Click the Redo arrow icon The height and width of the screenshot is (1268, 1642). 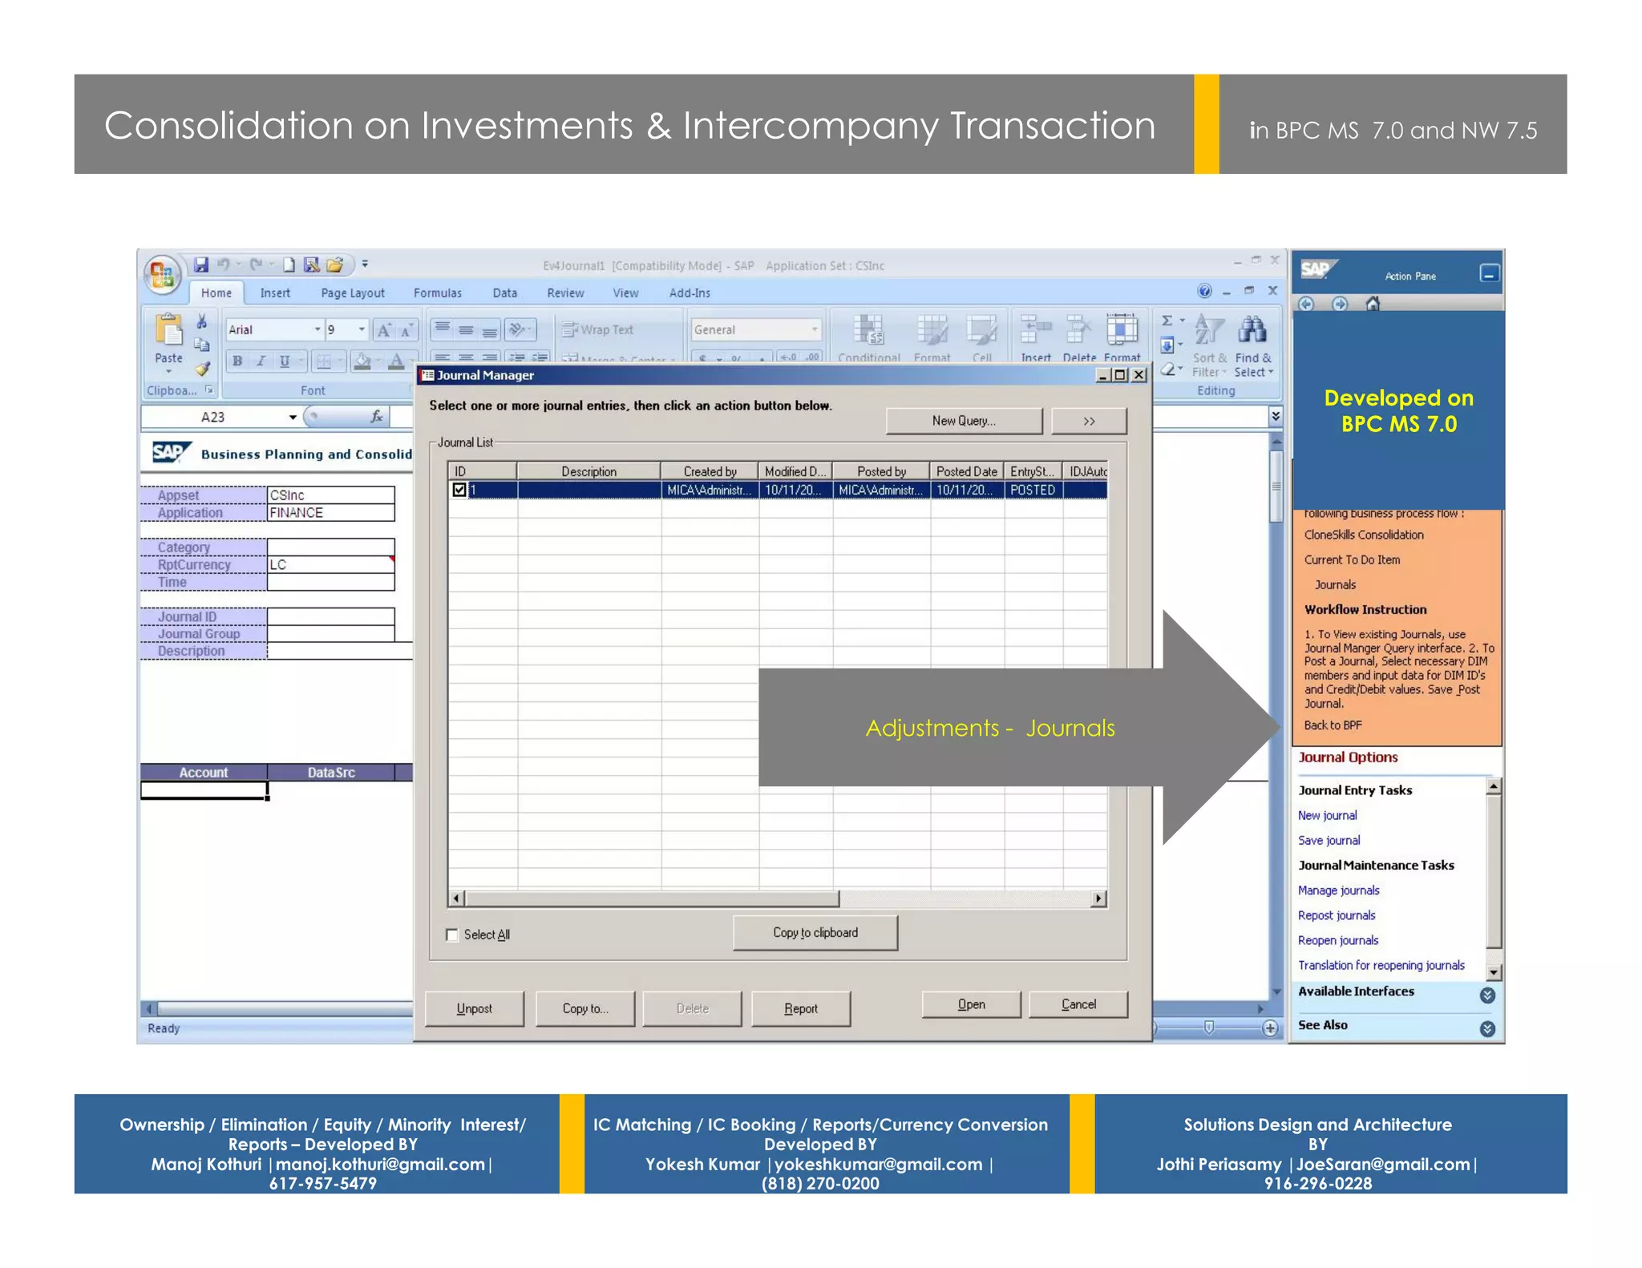(x=256, y=265)
